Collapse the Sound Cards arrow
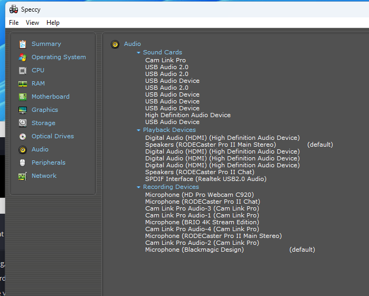The image size is (369, 296). (x=139, y=52)
